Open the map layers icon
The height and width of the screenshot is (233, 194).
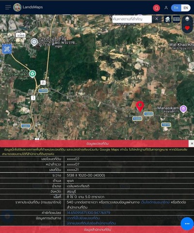[187, 19]
